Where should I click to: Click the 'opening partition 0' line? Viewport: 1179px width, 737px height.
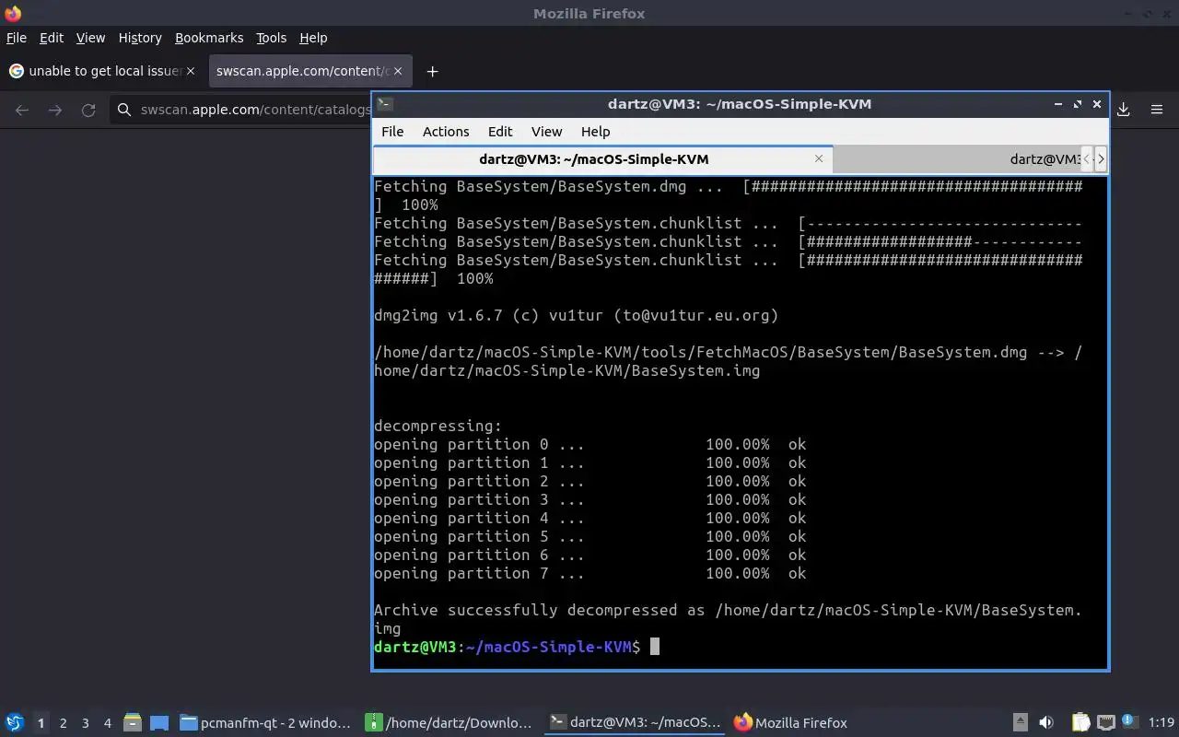coord(589,444)
